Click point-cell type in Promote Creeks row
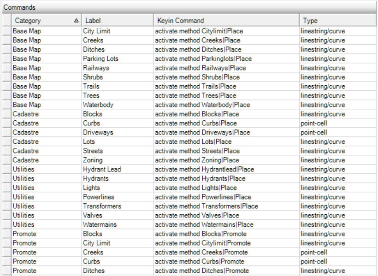This screenshot has width=378, height=276. pyautogui.click(x=337, y=252)
